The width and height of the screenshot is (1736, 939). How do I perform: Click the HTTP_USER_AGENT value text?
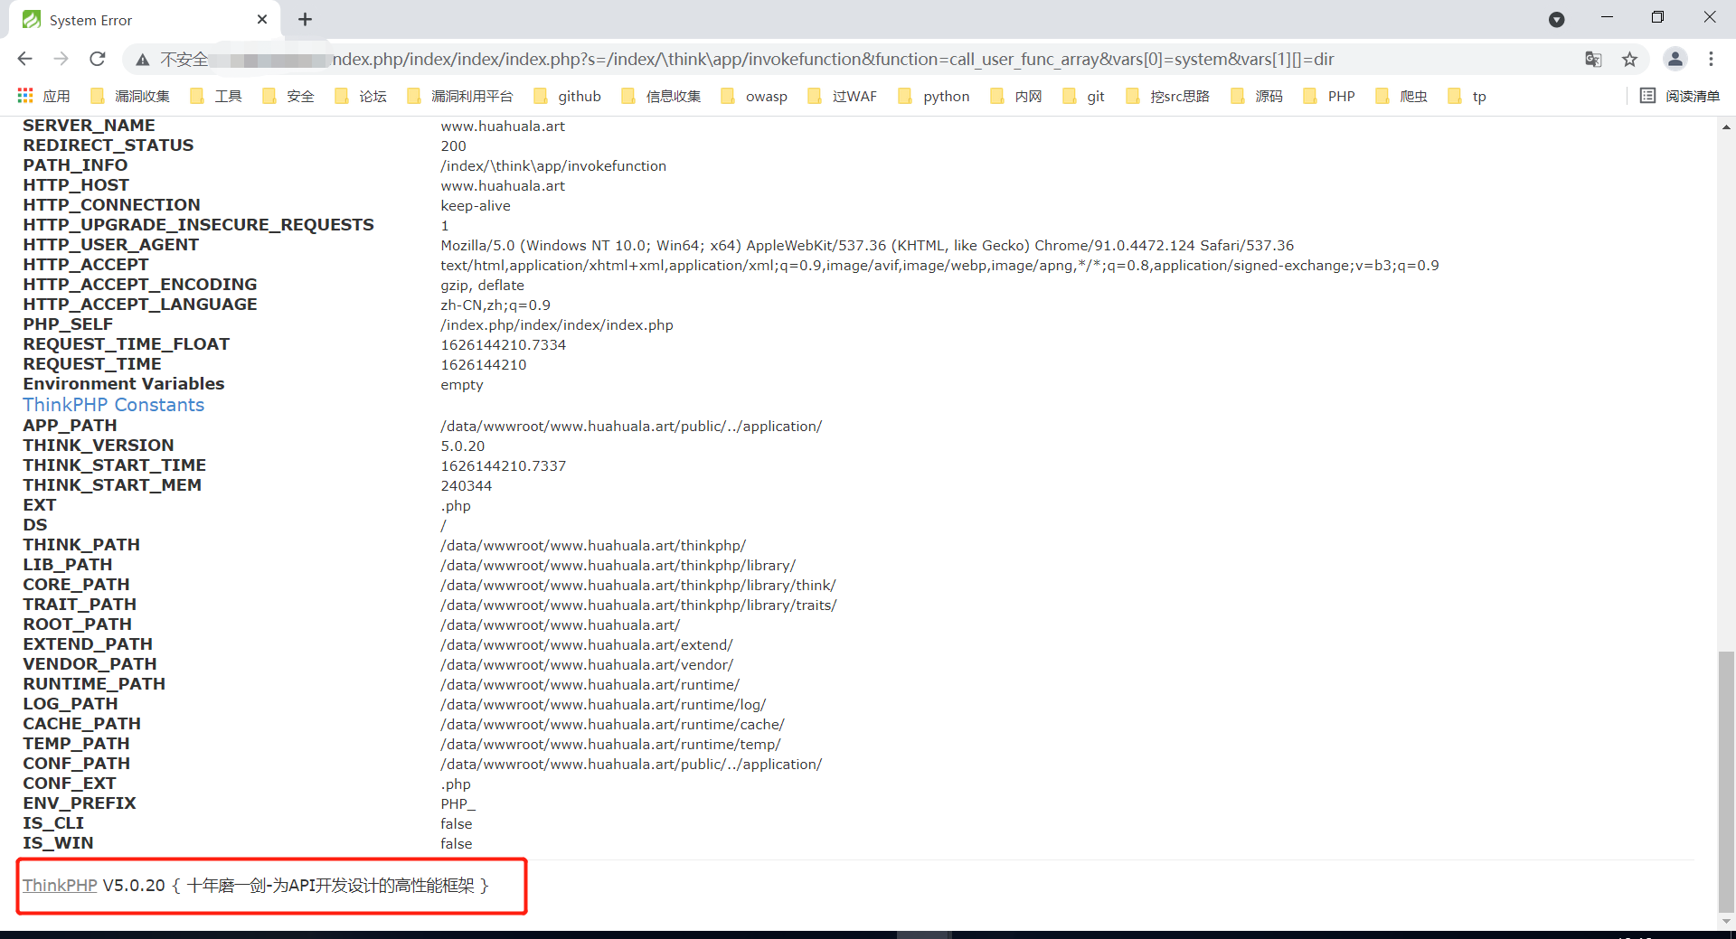tap(867, 246)
